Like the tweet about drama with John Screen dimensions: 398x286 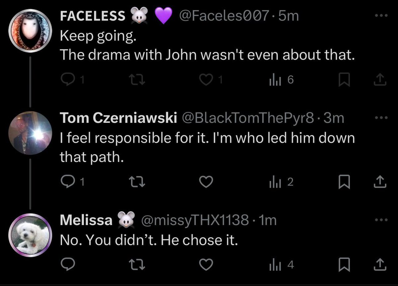click(x=207, y=79)
